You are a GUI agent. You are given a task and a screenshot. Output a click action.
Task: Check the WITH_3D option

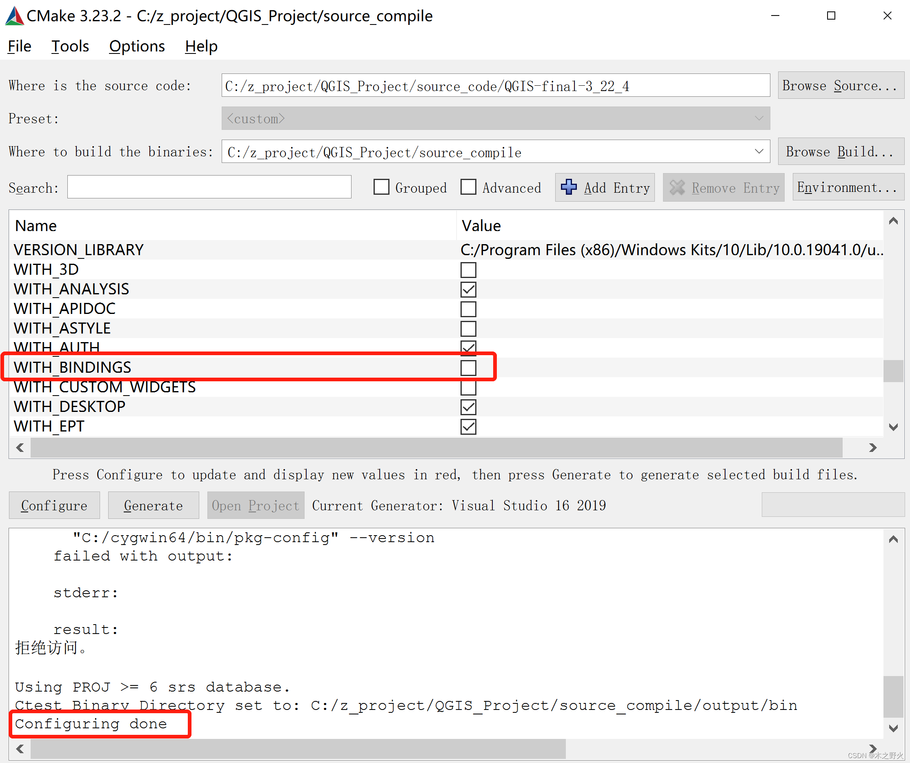pos(468,269)
